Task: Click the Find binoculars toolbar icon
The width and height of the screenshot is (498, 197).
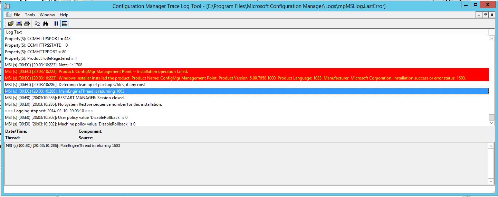Action: point(45,24)
